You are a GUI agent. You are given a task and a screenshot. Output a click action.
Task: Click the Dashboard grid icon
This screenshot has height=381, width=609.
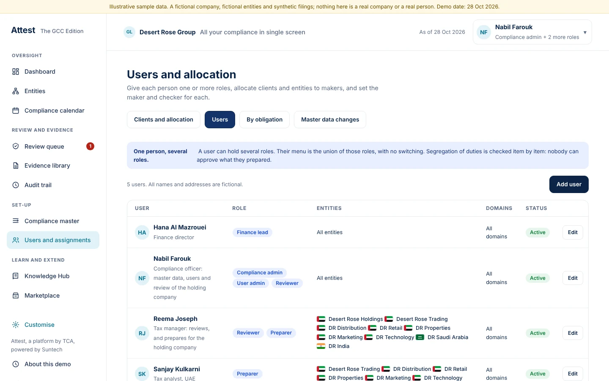pyautogui.click(x=16, y=72)
